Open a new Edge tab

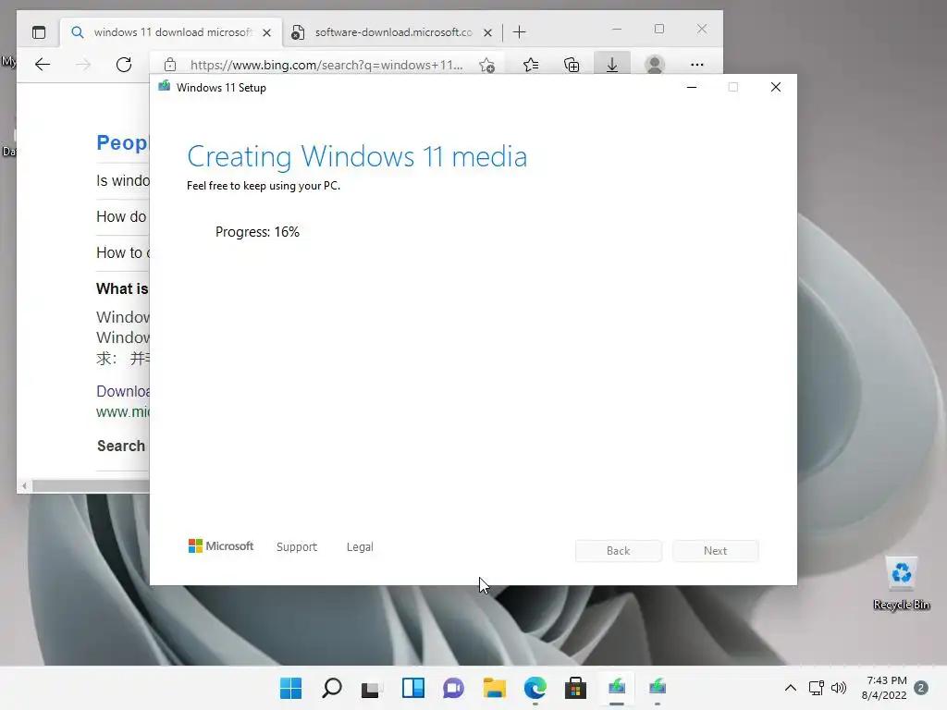click(520, 32)
